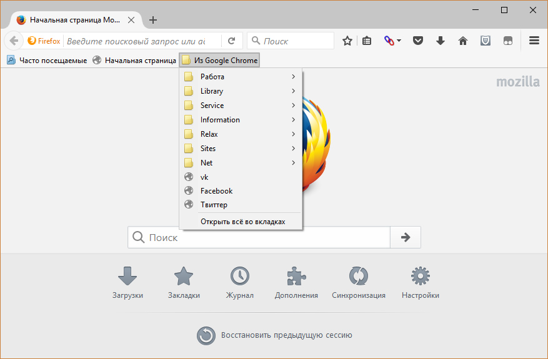Click the Service submenu chevron
Viewport: 548px width, 359px height.
coord(293,105)
